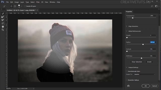Image resolution: width=161 pixels, height=90 pixels.
Task: Click the Shift Edge slider handle
Action: pos(141,58)
